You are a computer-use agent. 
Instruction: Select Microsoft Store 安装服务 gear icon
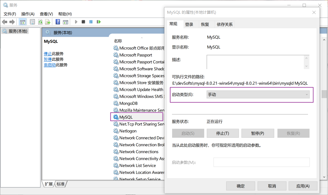coord(116,83)
